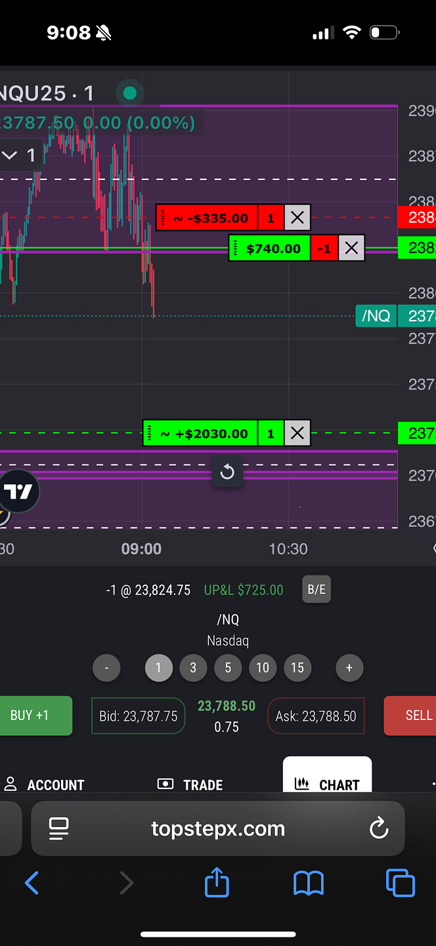Click the B/E breakeven button

(x=316, y=589)
